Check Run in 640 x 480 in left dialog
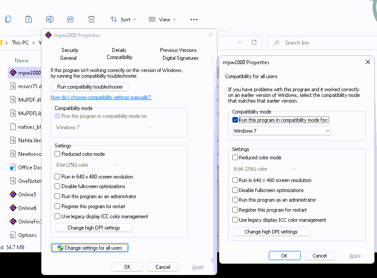This screenshot has height=278, width=377. tap(57, 177)
